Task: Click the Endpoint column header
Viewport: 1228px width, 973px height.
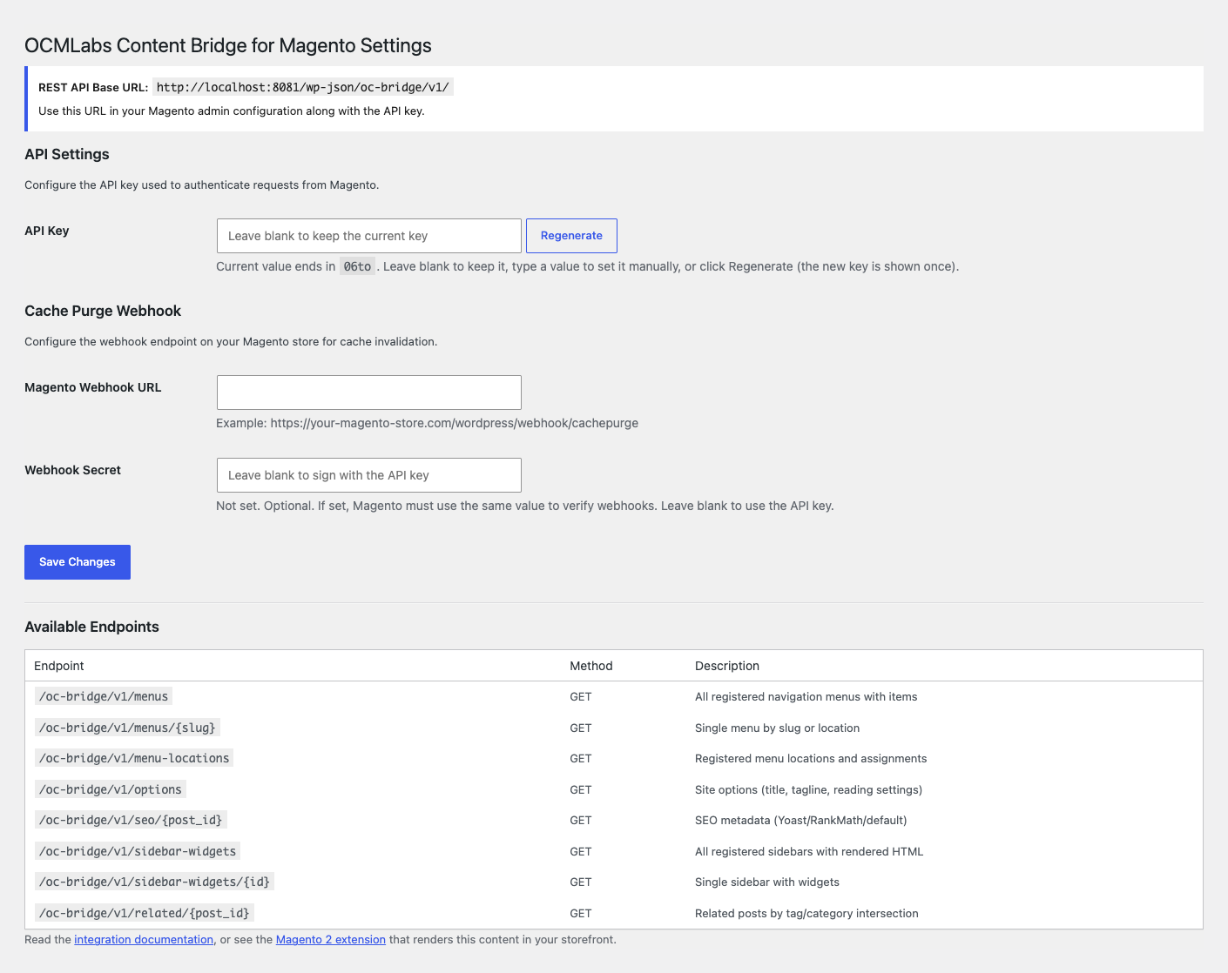Action: (x=59, y=666)
